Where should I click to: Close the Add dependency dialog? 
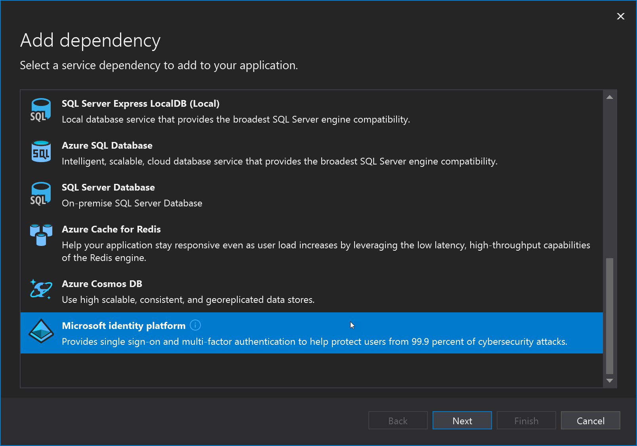(x=620, y=16)
